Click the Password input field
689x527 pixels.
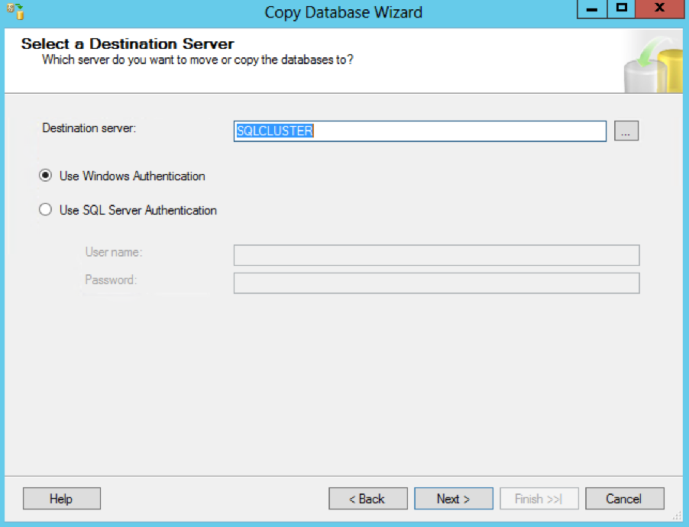pyautogui.click(x=436, y=283)
